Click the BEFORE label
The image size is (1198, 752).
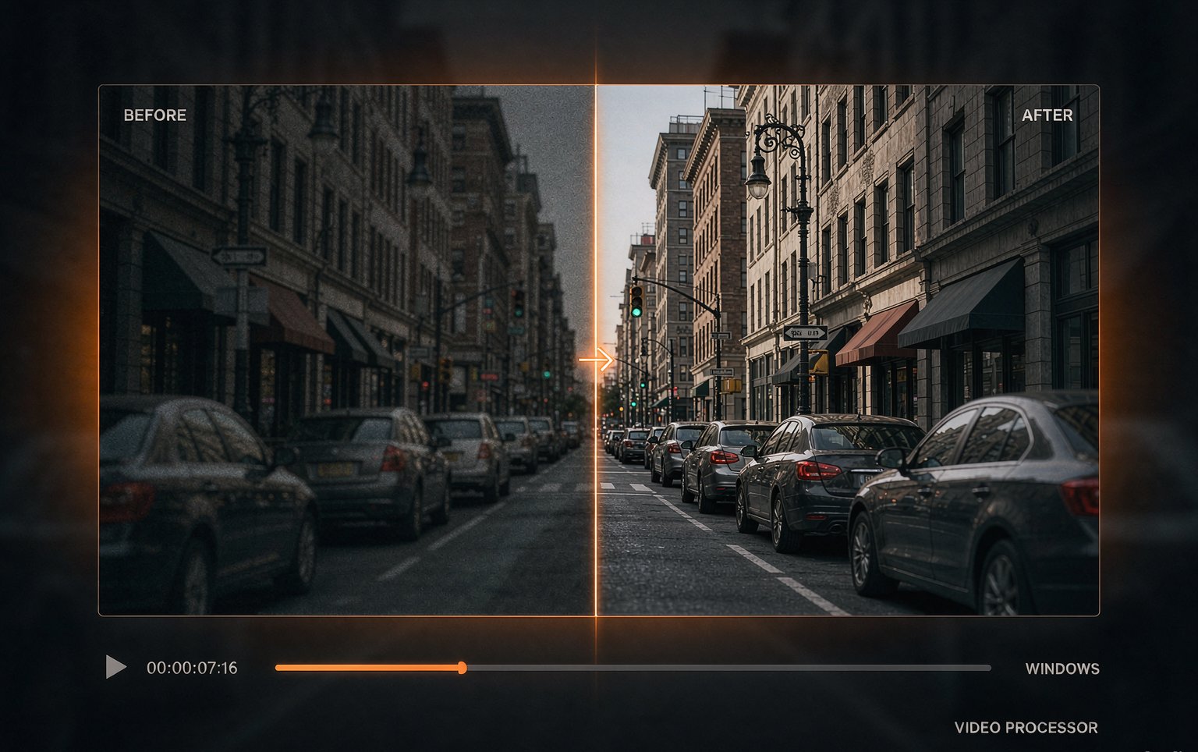pos(155,115)
